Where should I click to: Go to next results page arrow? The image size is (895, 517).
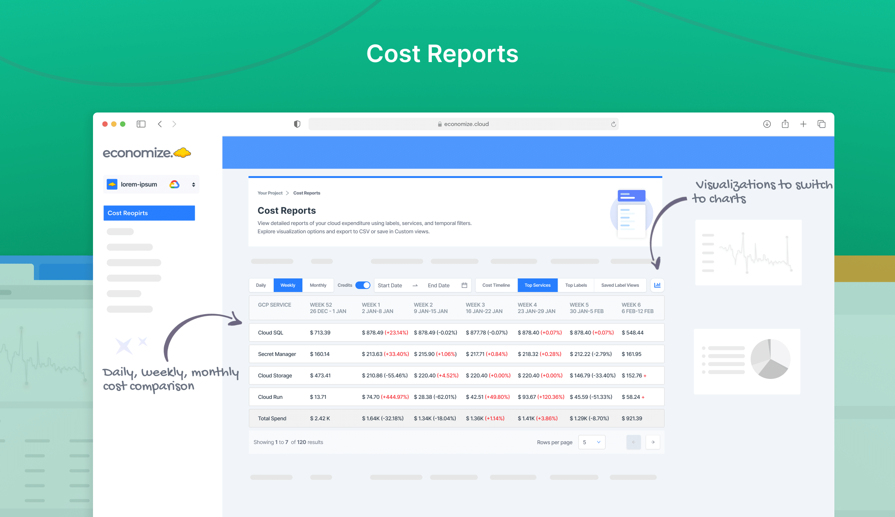653,442
